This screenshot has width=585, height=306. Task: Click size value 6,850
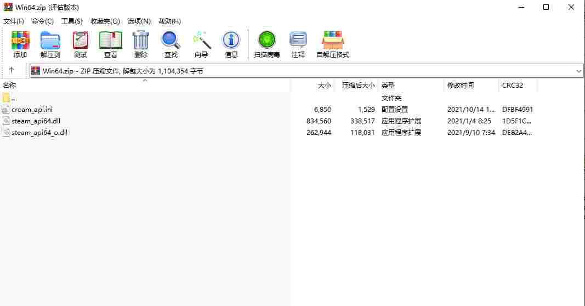point(322,110)
